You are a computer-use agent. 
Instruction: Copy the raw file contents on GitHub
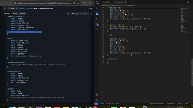point(77,14)
